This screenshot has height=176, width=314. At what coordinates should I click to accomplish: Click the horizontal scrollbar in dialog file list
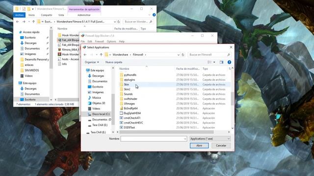(x=166, y=132)
